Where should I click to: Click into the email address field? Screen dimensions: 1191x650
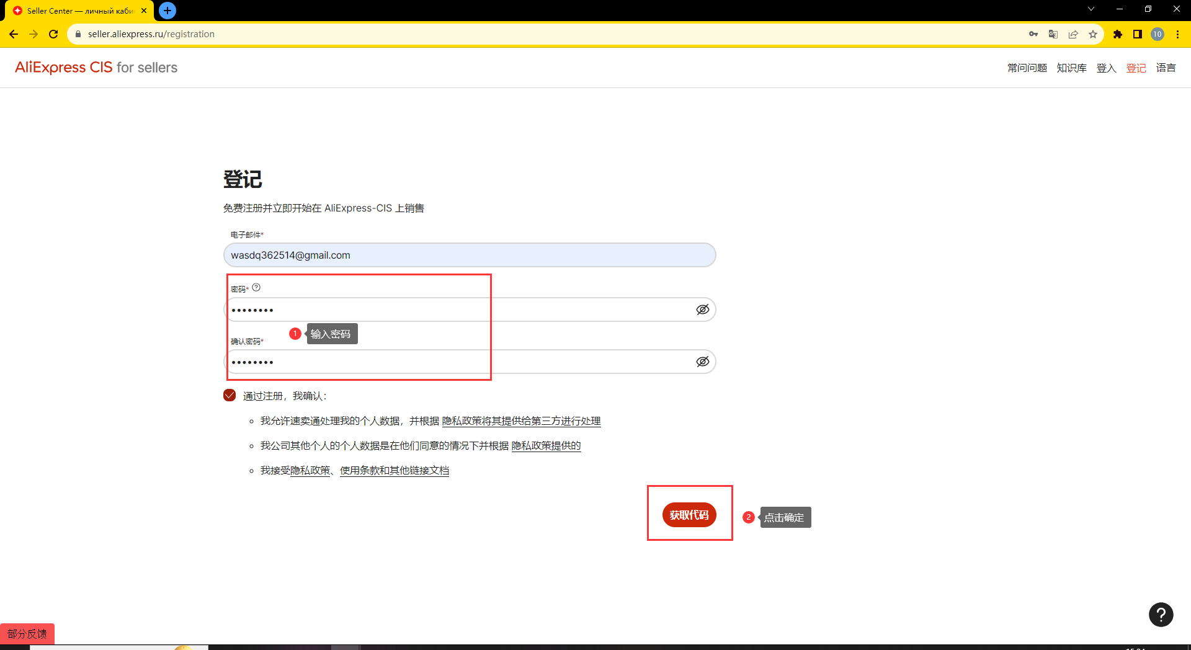point(470,255)
